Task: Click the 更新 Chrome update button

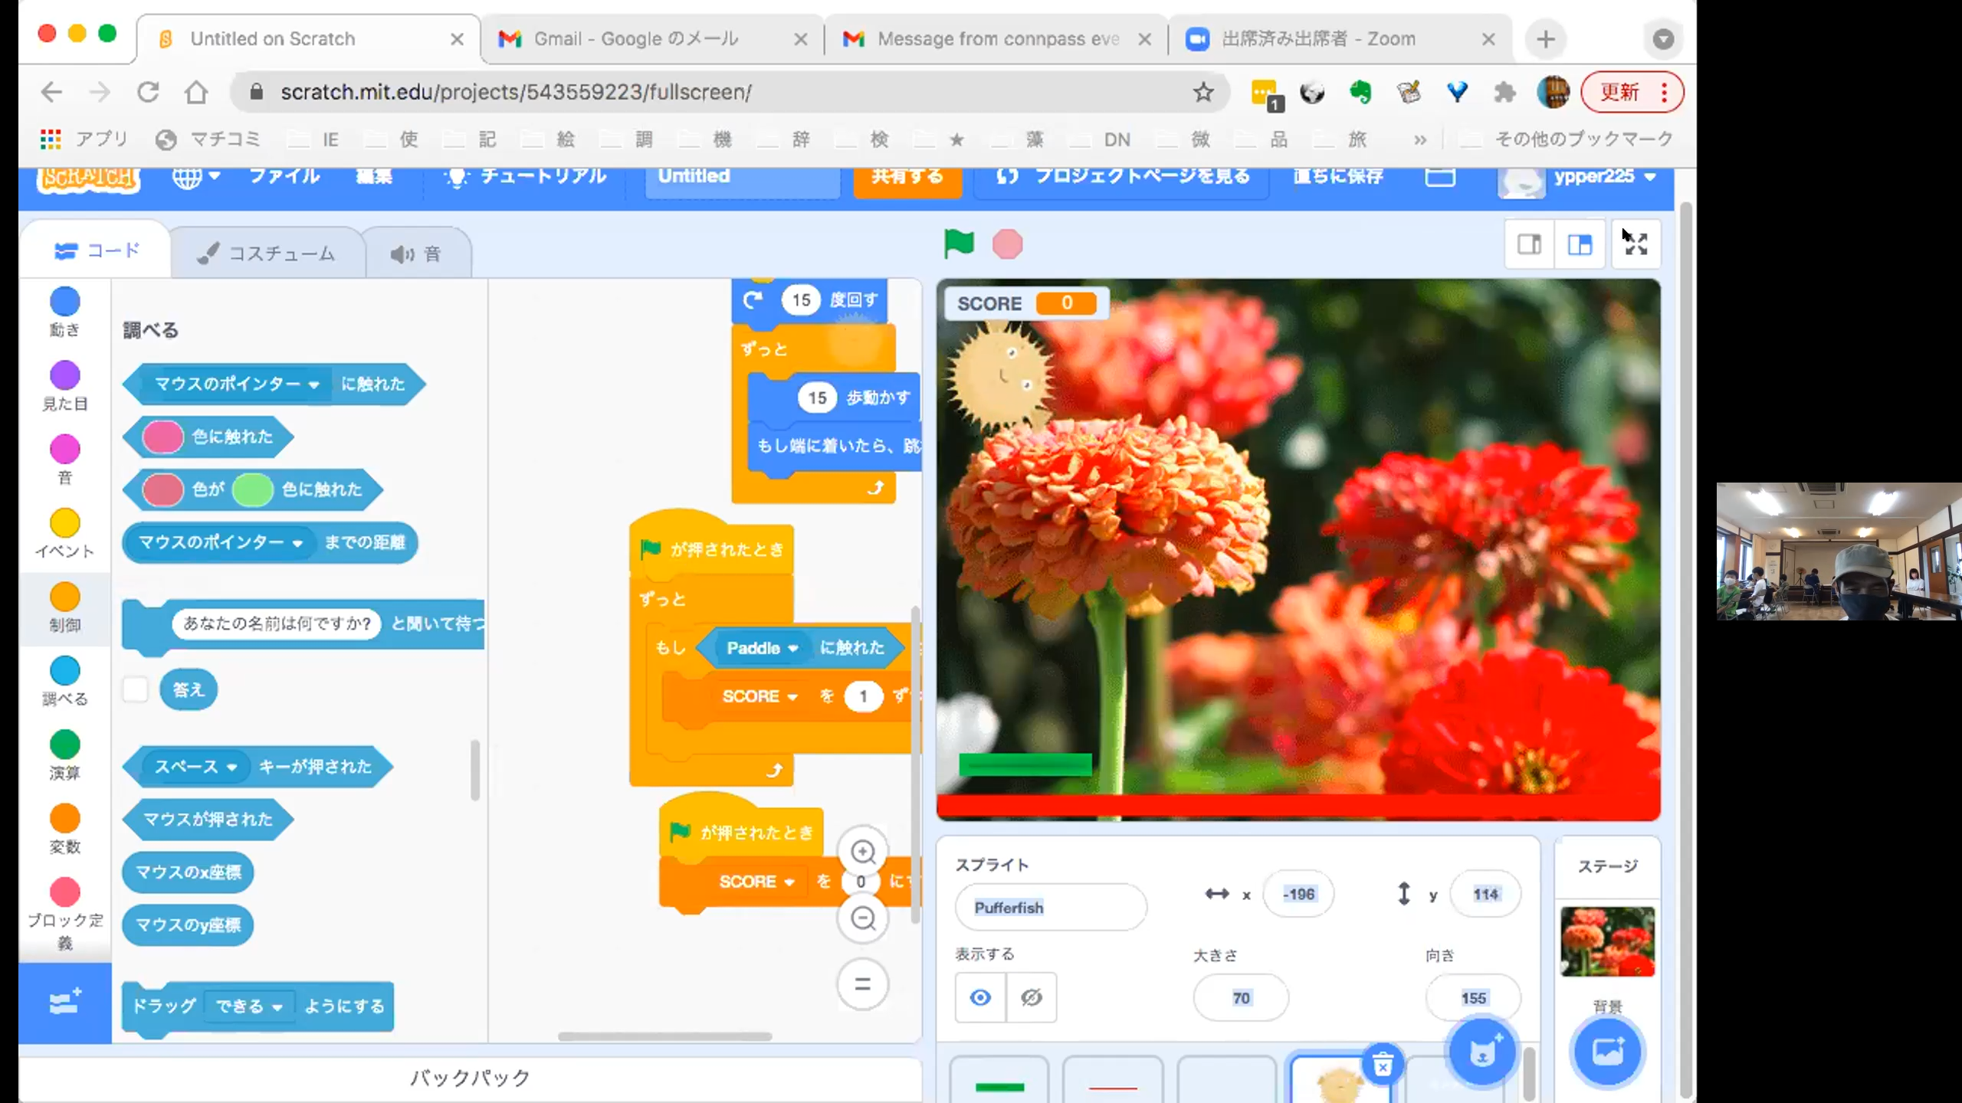Action: click(1632, 93)
